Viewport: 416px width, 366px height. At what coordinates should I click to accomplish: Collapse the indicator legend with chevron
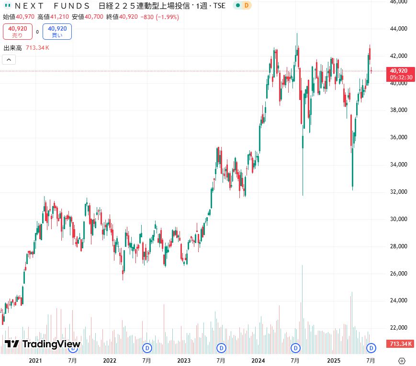click(9, 60)
